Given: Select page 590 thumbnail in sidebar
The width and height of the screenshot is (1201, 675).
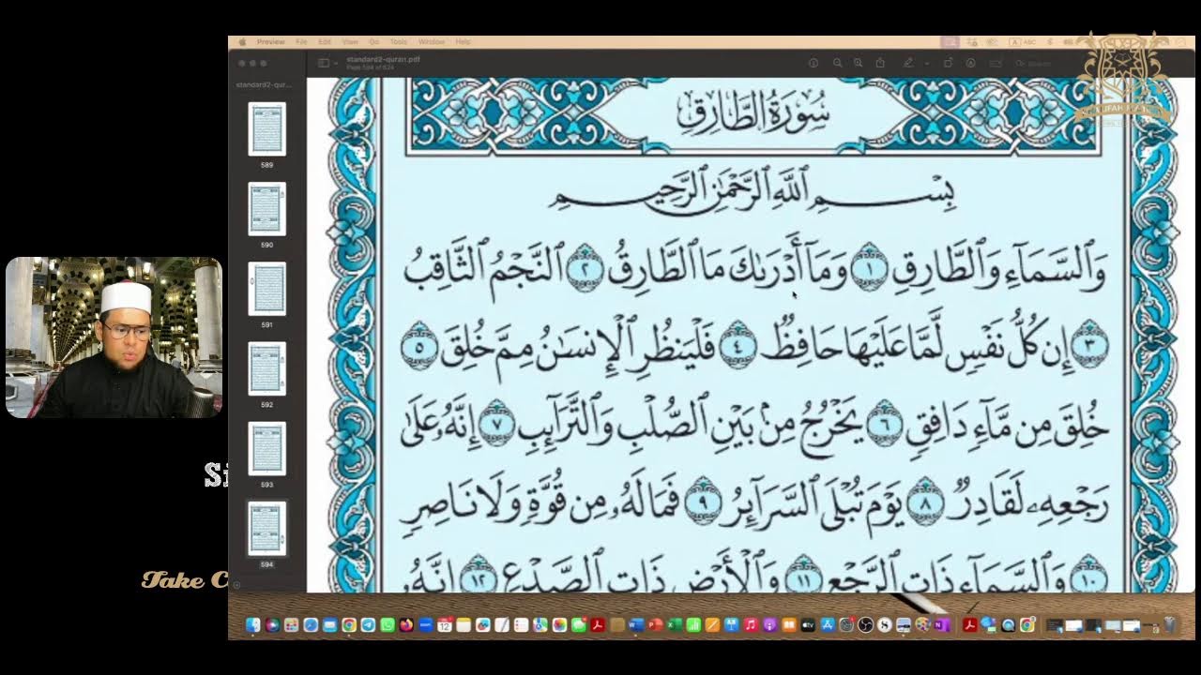Looking at the screenshot, I should point(266,208).
